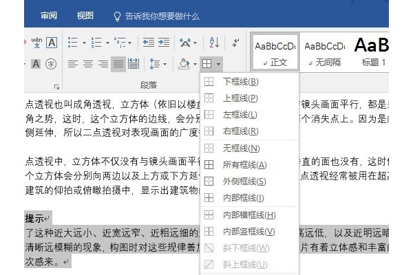Click the 内部竖框线 border icon
The height and width of the screenshot is (275, 413).
[209, 232]
